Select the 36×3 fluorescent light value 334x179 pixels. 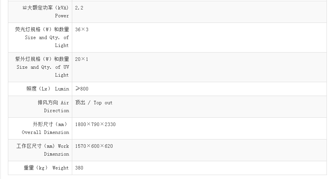[x=82, y=30]
